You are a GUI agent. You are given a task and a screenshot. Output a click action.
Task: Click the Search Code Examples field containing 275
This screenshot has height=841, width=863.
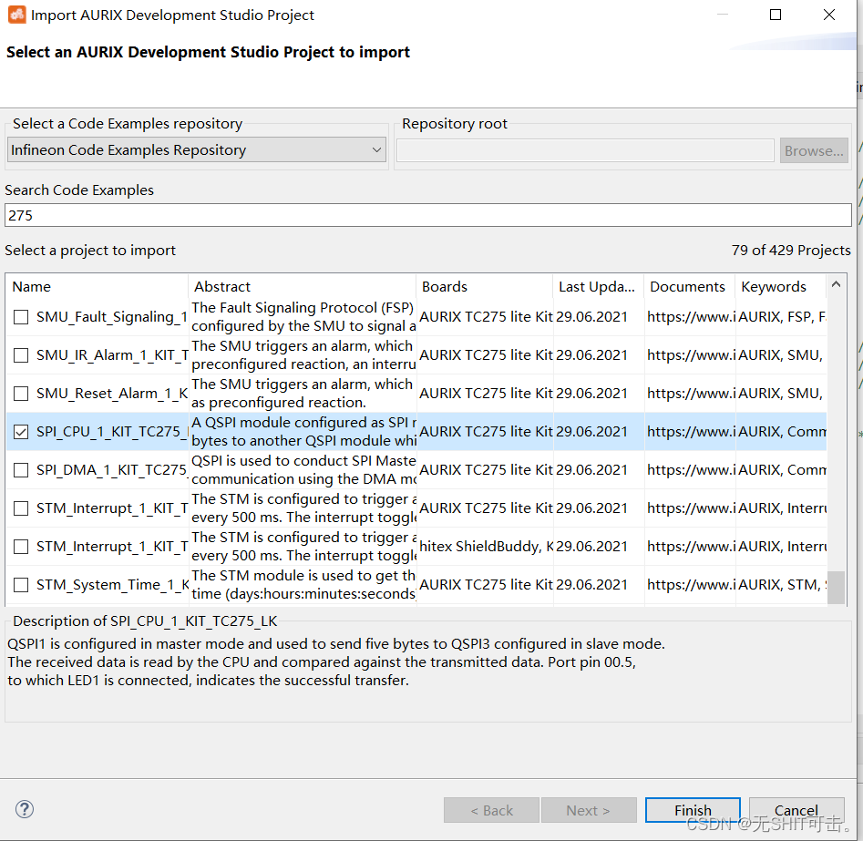428,215
